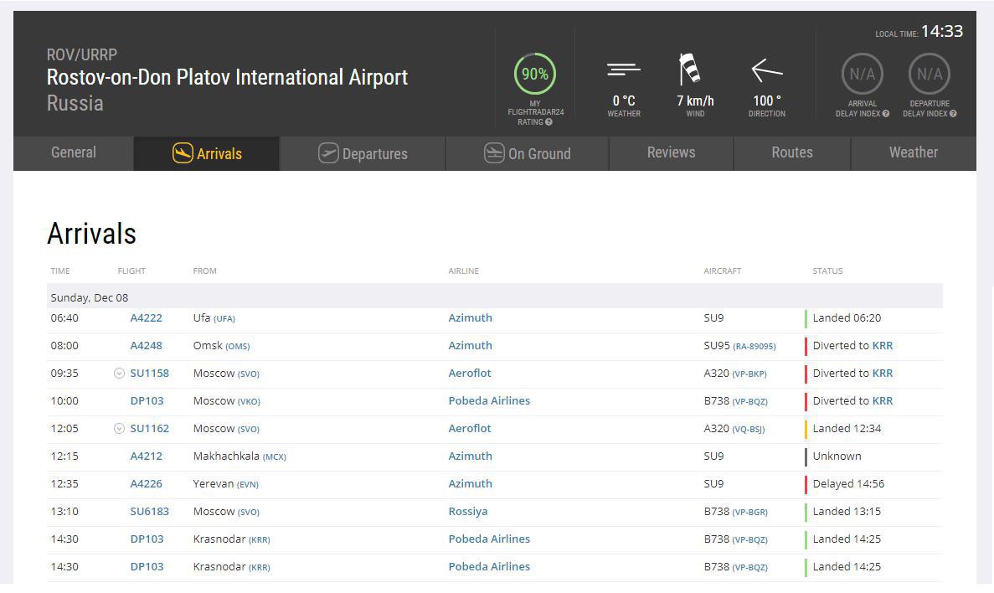
Task: Click the AIRLINE column header
Action: point(463,271)
